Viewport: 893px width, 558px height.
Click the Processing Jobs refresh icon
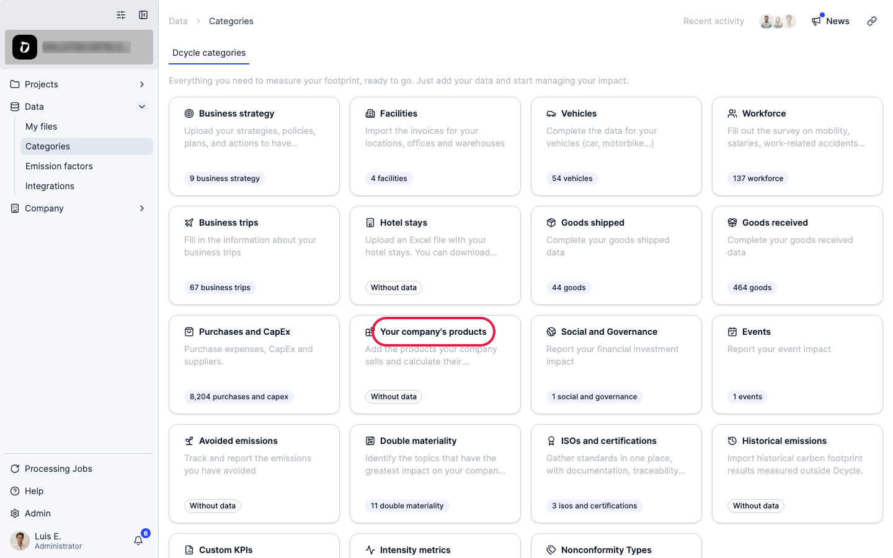(x=15, y=469)
